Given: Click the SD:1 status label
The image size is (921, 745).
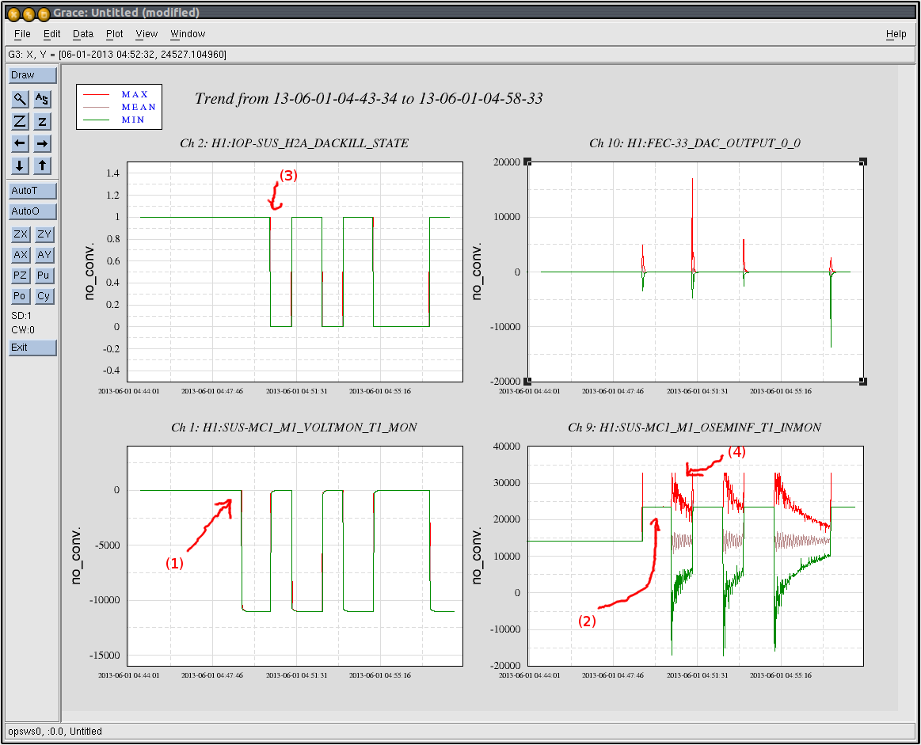Looking at the screenshot, I should [x=21, y=316].
